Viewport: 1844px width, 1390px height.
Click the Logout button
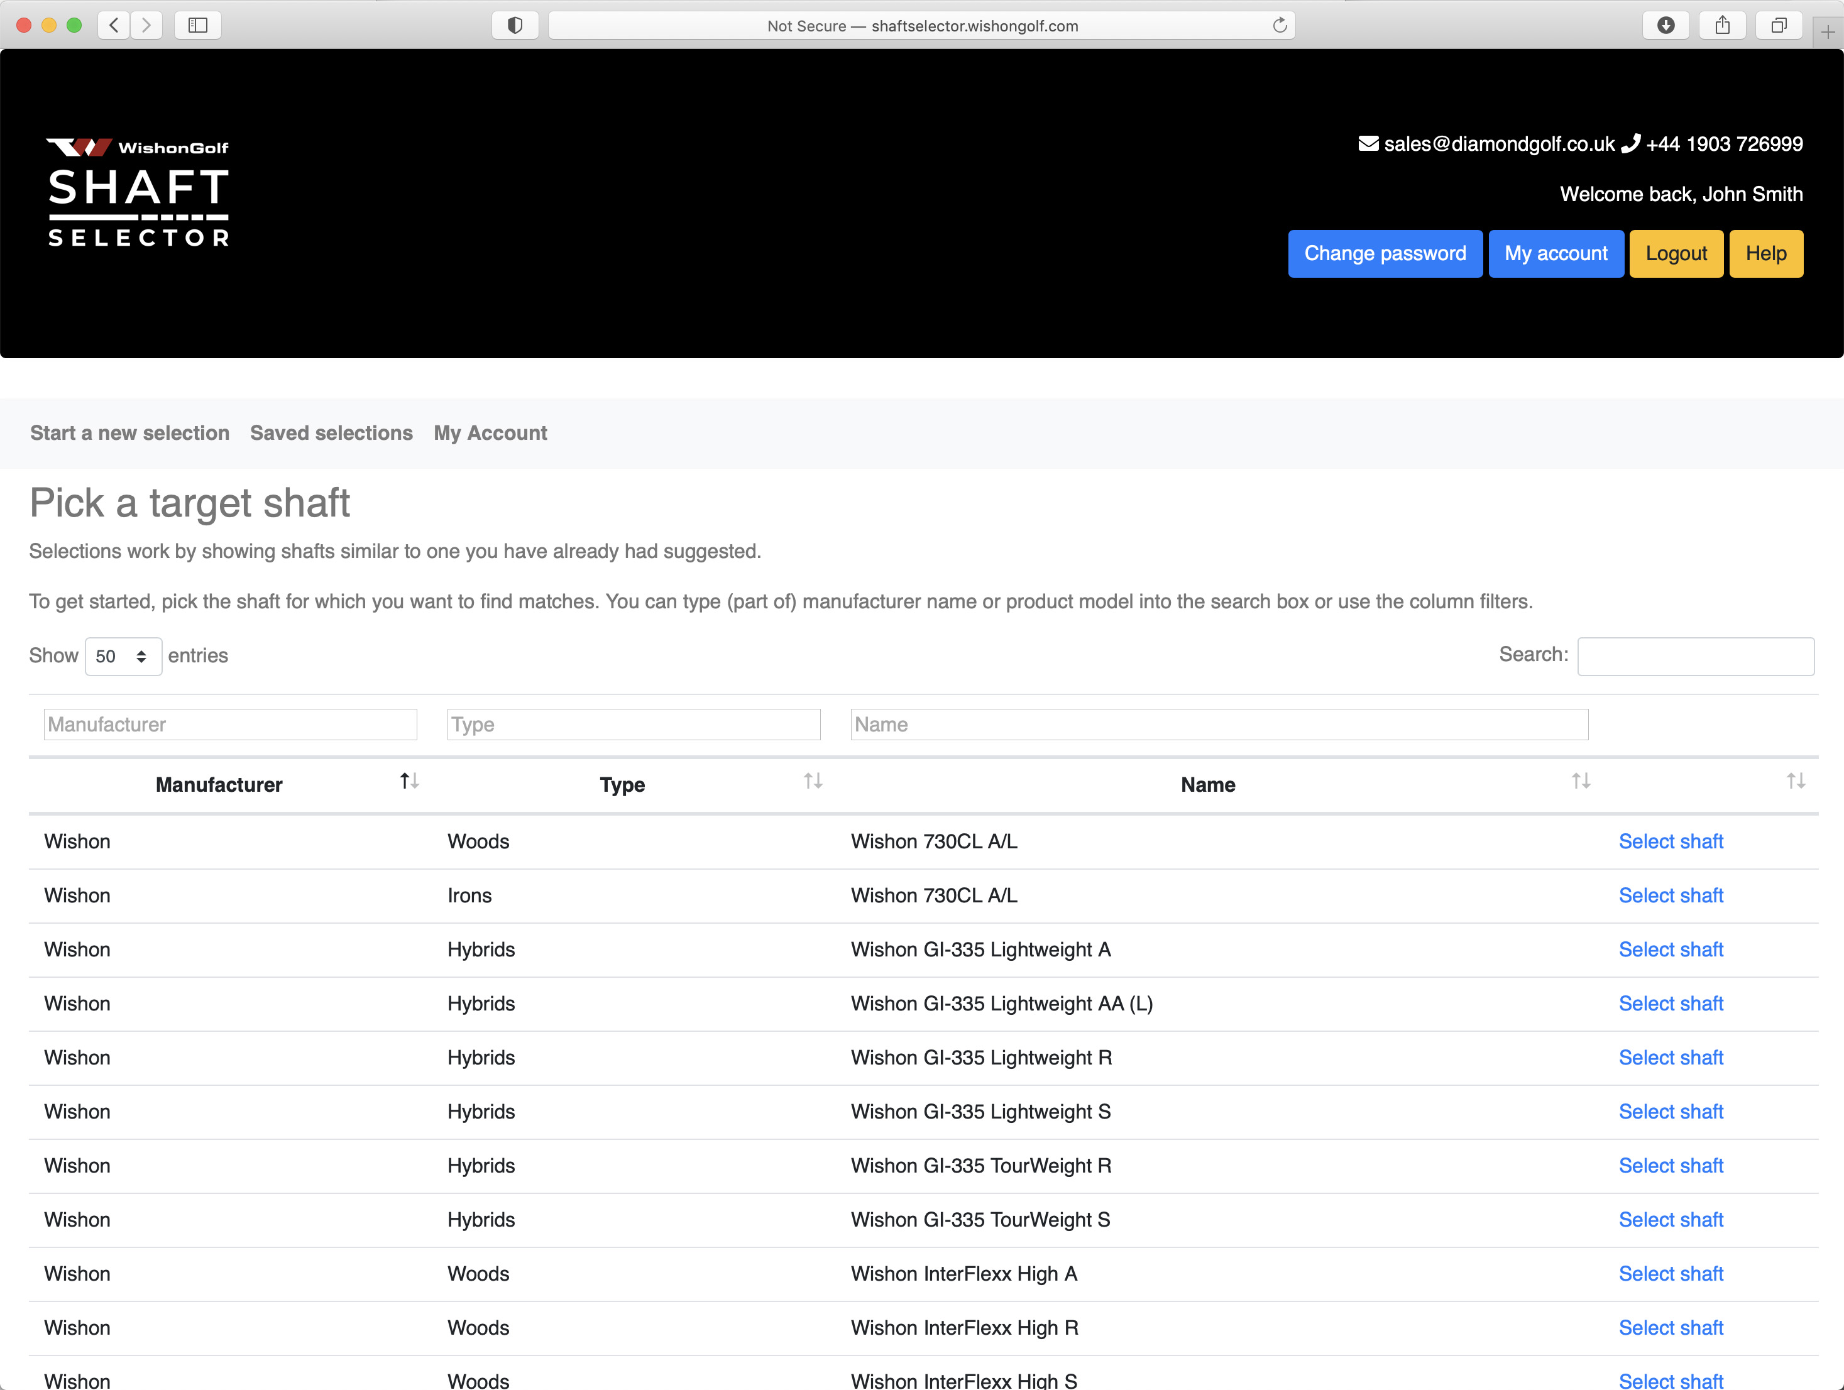click(1676, 253)
